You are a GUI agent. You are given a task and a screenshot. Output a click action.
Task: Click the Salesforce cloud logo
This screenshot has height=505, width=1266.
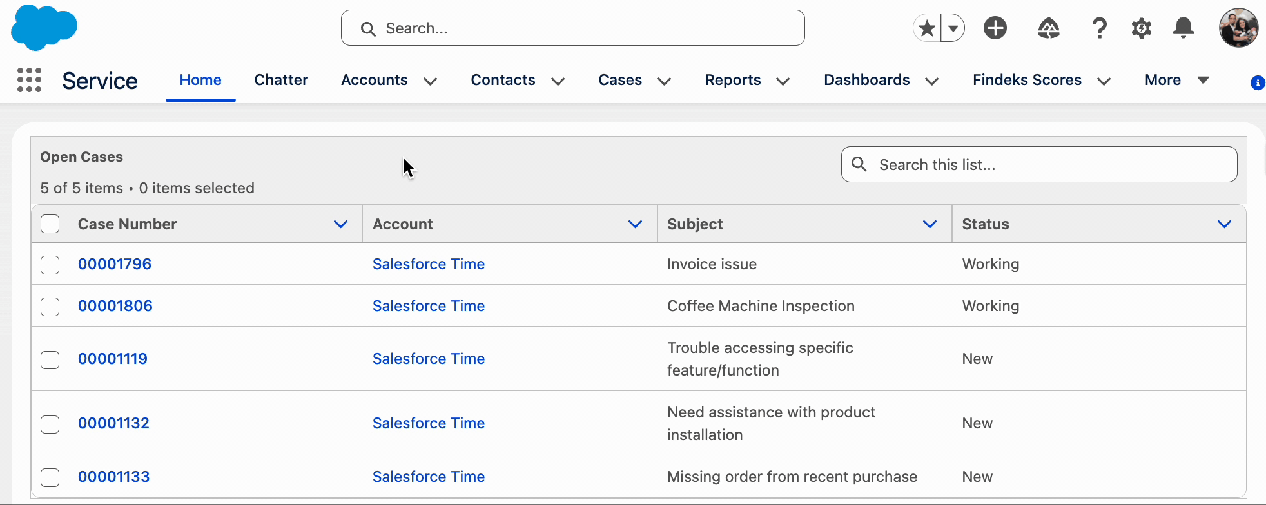tap(44, 27)
